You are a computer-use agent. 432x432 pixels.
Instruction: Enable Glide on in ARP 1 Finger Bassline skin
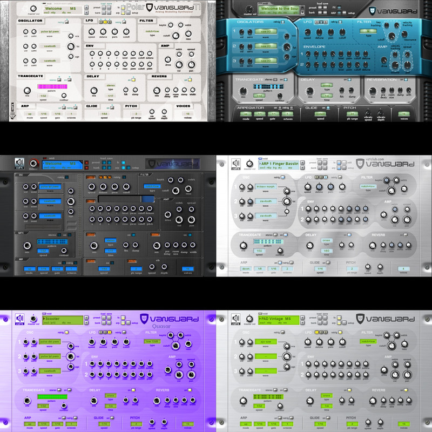[x=328, y=262]
